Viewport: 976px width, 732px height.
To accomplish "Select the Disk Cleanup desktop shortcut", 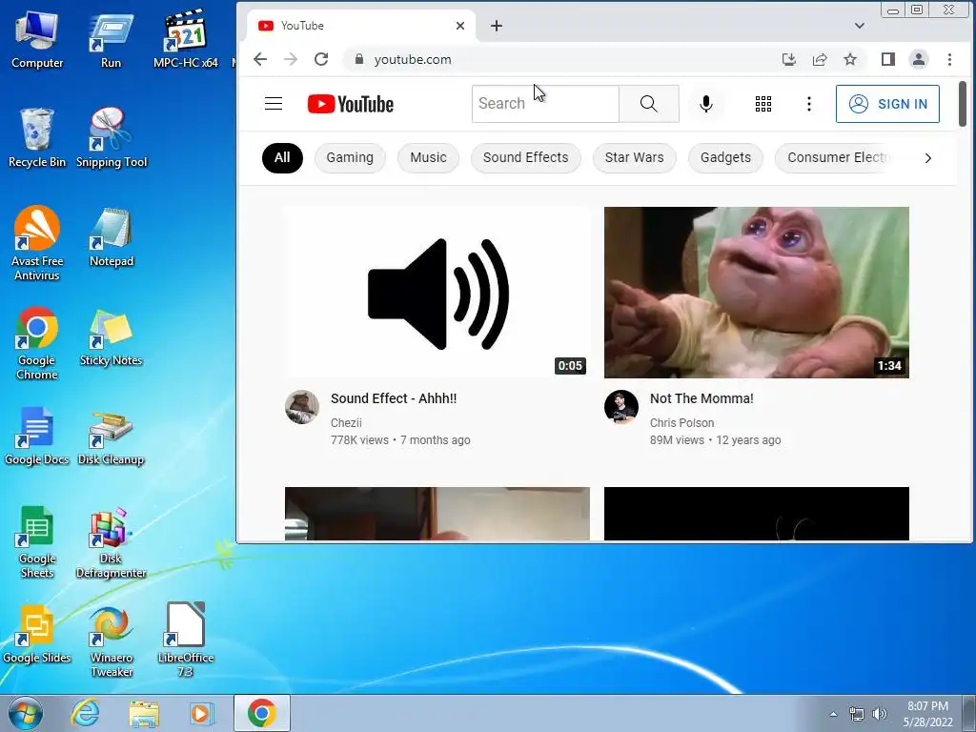I will (x=111, y=438).
